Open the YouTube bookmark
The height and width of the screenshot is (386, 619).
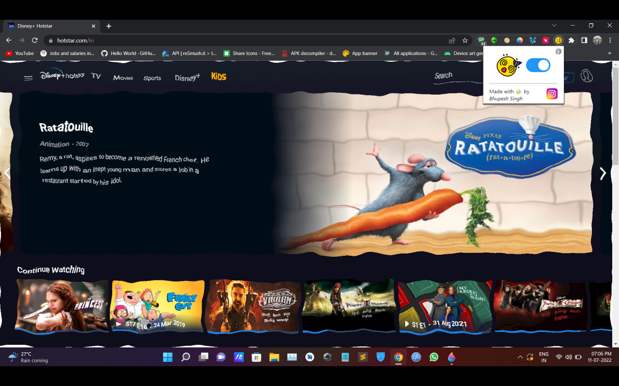pos(20,54)
